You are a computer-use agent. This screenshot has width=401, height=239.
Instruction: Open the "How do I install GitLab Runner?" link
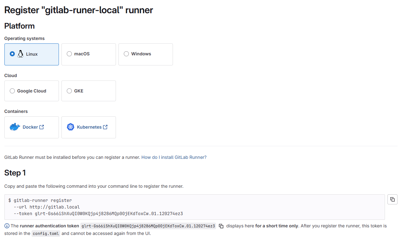click(174, 157)
